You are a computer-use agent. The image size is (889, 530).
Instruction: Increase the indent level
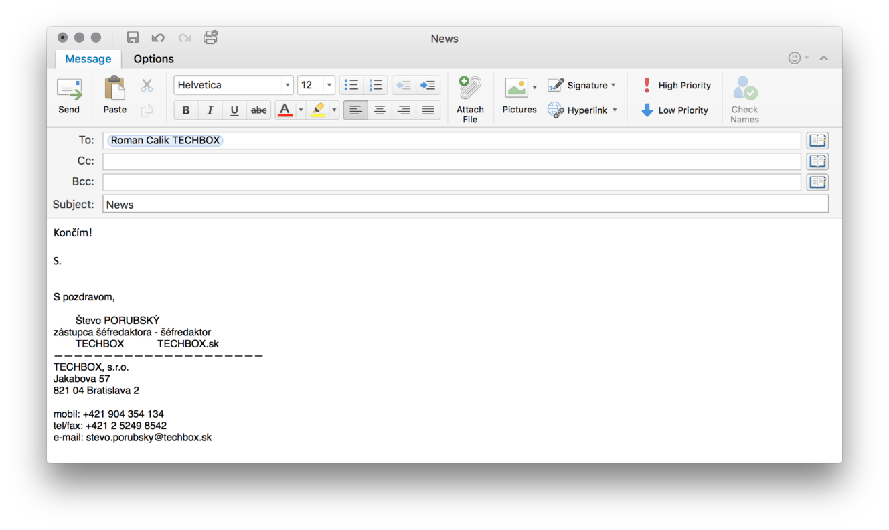(428, 85)
